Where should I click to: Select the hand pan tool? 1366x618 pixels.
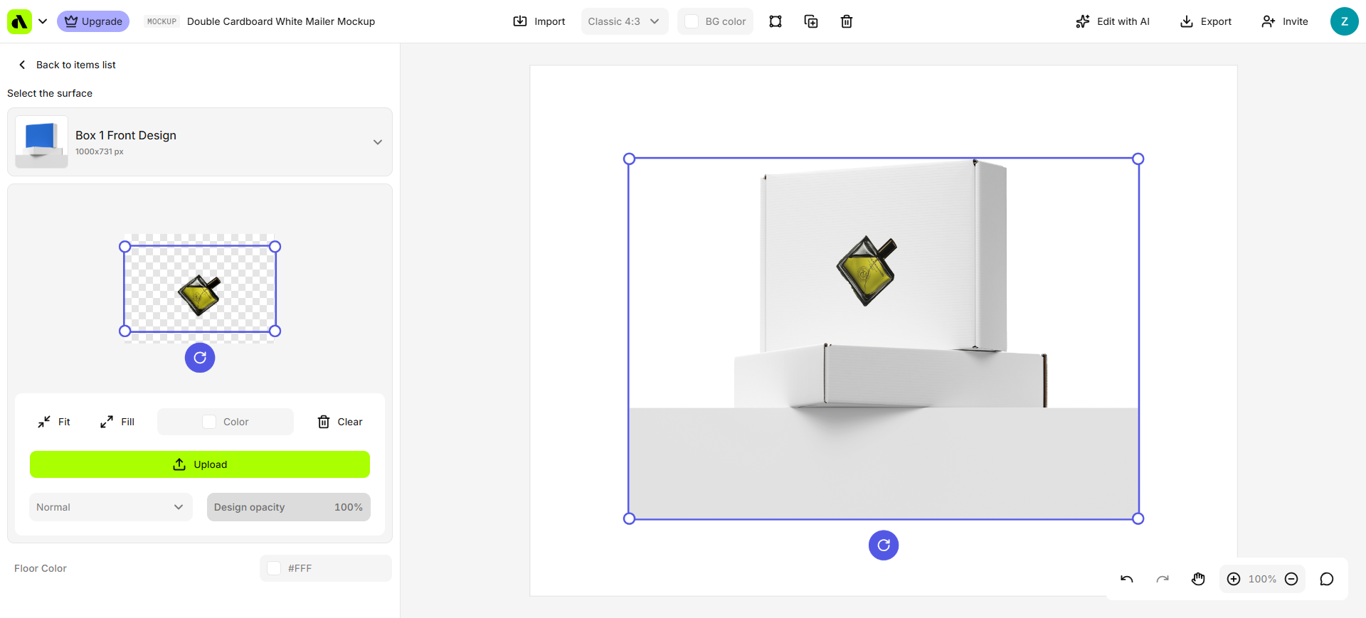[x=1198, y=579]
